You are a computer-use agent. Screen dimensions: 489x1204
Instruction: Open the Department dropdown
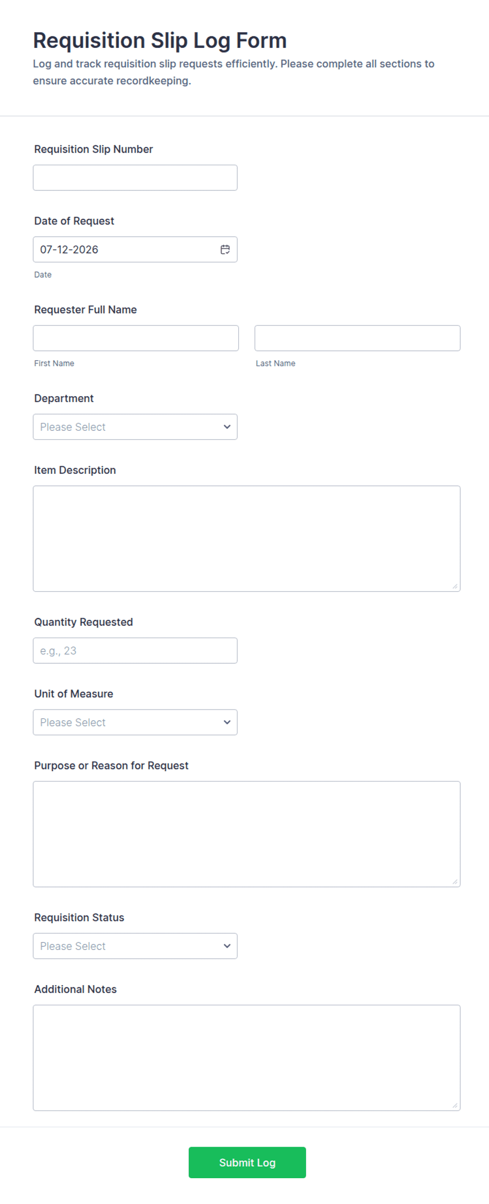point(135,427)
